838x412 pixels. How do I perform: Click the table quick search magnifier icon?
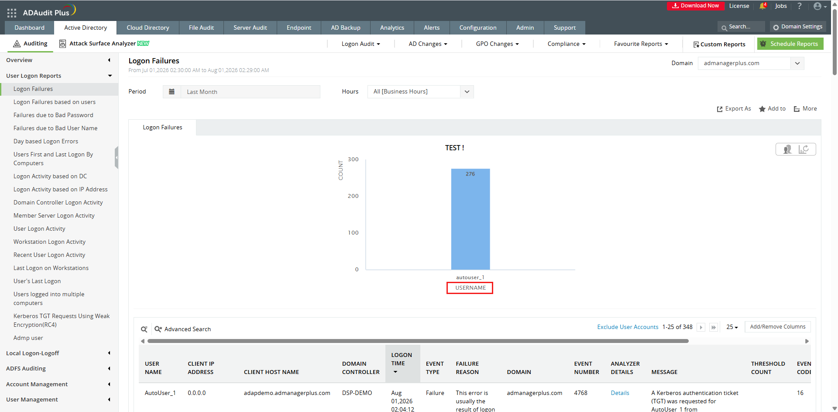click(144, 329)
